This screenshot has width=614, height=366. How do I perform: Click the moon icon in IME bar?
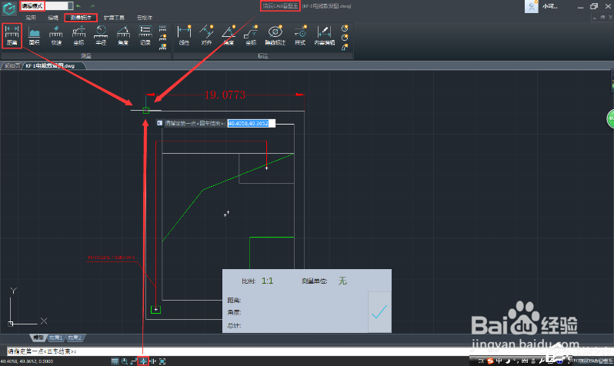[508, 361]
